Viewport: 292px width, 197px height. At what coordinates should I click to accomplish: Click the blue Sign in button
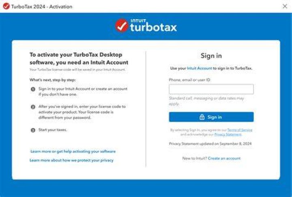211,117
